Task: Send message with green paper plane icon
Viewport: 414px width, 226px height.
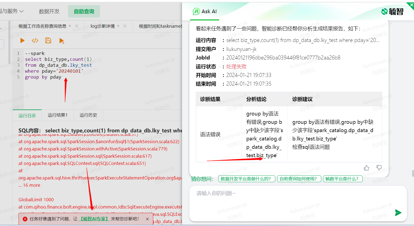Action: (398, 213)
